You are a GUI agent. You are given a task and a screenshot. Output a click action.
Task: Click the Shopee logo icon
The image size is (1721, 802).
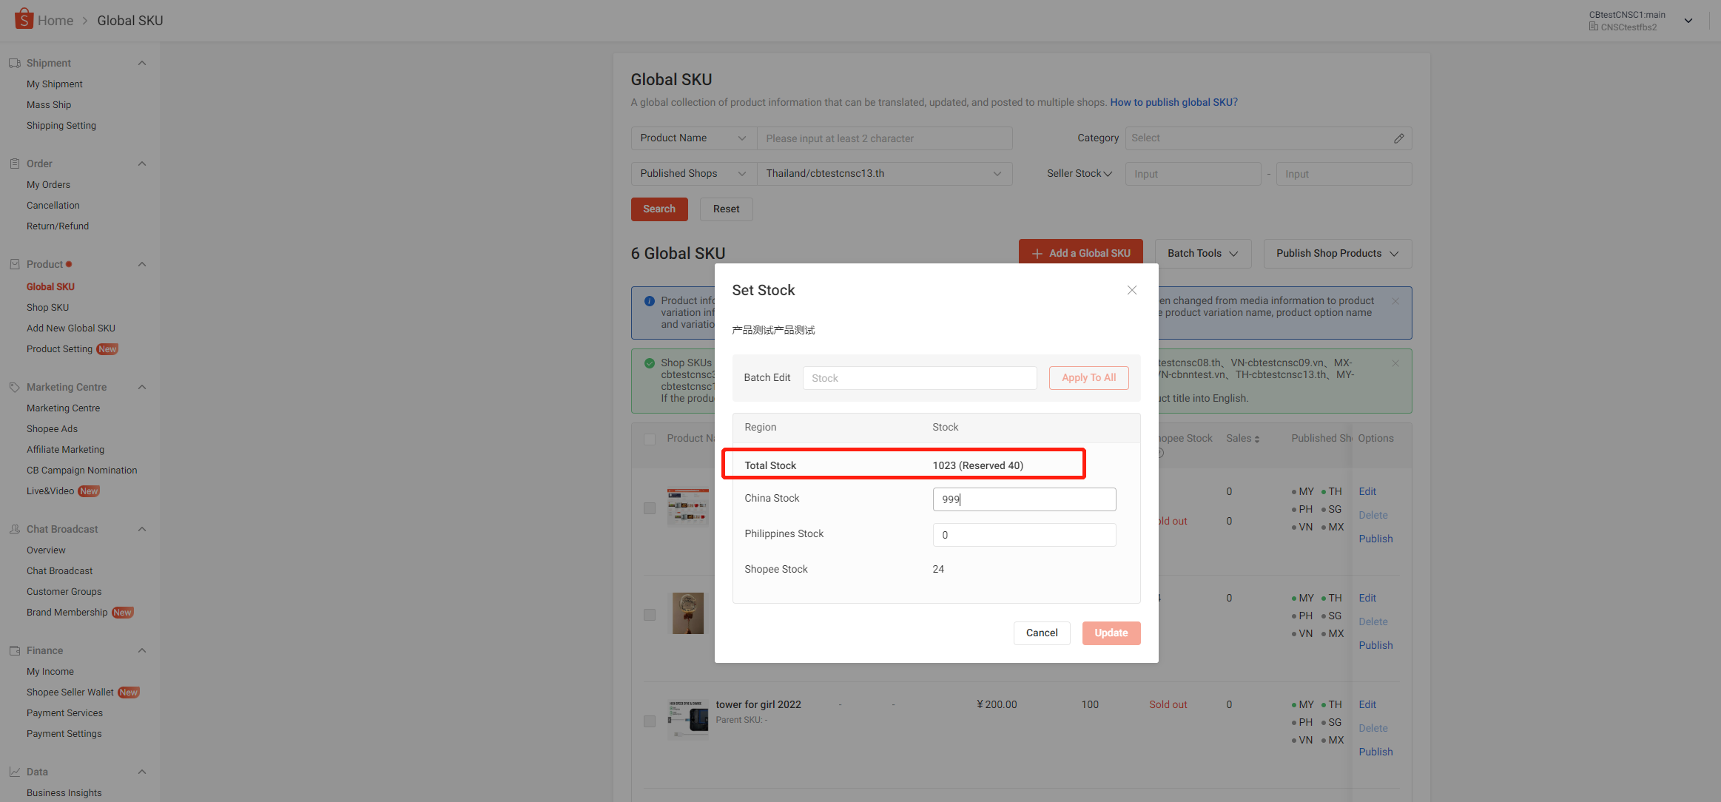(24, 18)
